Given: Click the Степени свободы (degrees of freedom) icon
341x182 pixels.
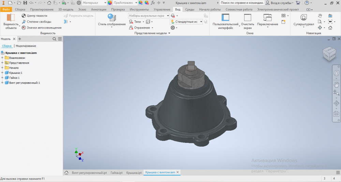Looking at the screenshot, I should 24,22.
